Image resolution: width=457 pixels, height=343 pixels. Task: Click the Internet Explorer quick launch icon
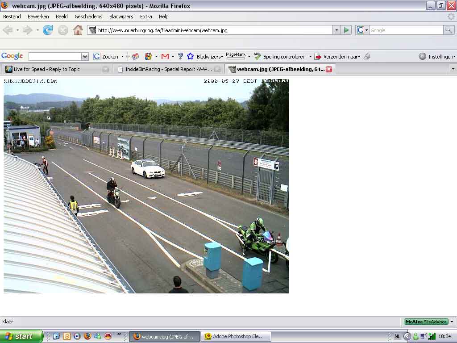click(x=56, y=336)
